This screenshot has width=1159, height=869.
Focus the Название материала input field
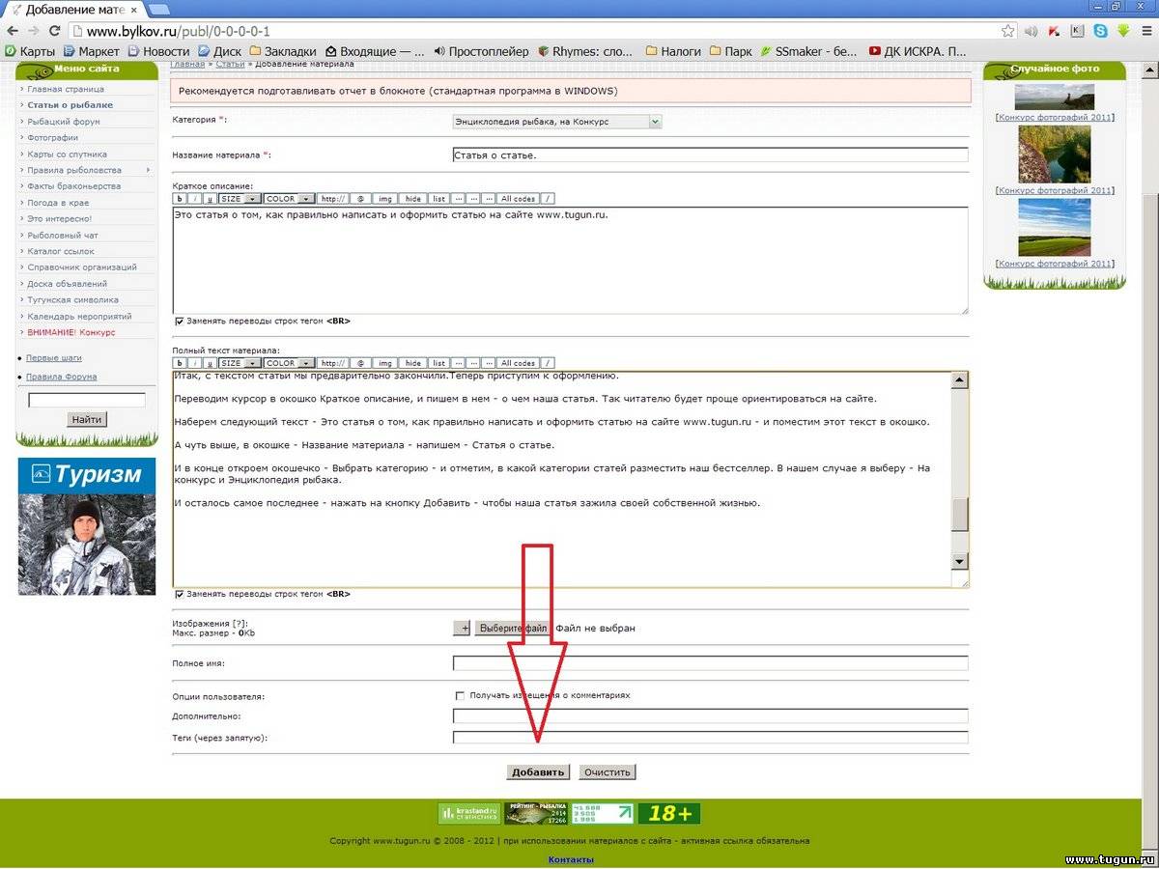point(710,154)
